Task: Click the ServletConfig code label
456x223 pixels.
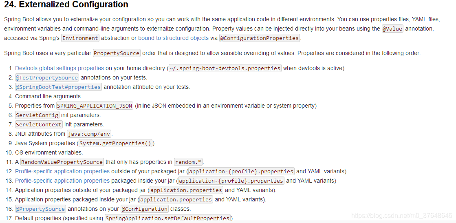Action: click(37, 115)
